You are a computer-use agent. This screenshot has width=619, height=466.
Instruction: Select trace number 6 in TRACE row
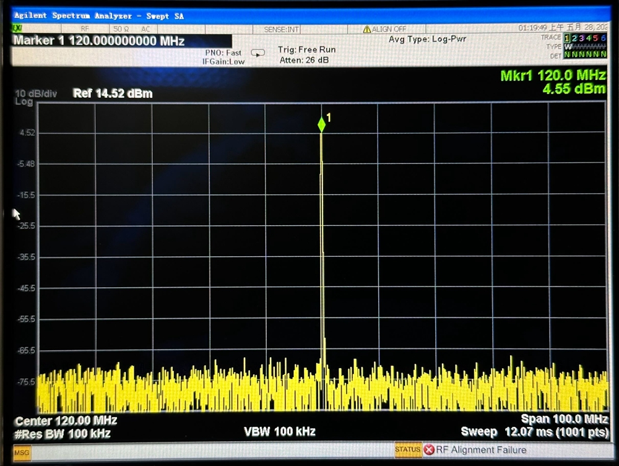point(604,38)
